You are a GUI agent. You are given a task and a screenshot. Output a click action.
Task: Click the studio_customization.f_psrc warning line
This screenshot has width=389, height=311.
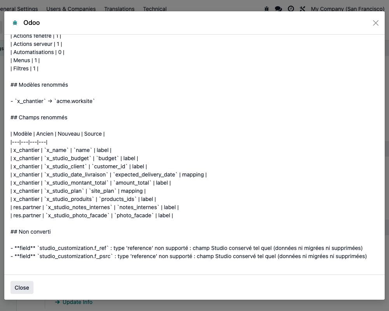[x=189, y=257]
